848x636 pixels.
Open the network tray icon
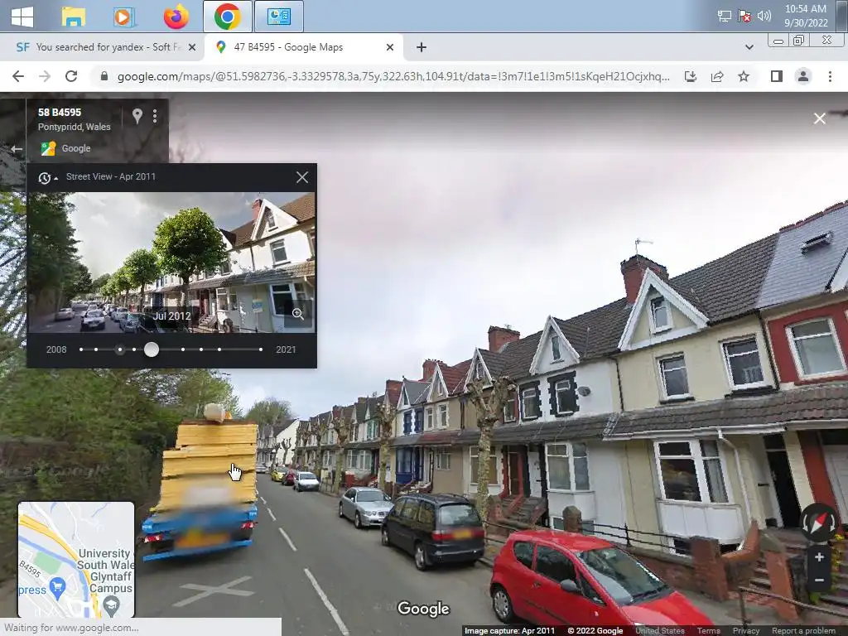point(724,17)
